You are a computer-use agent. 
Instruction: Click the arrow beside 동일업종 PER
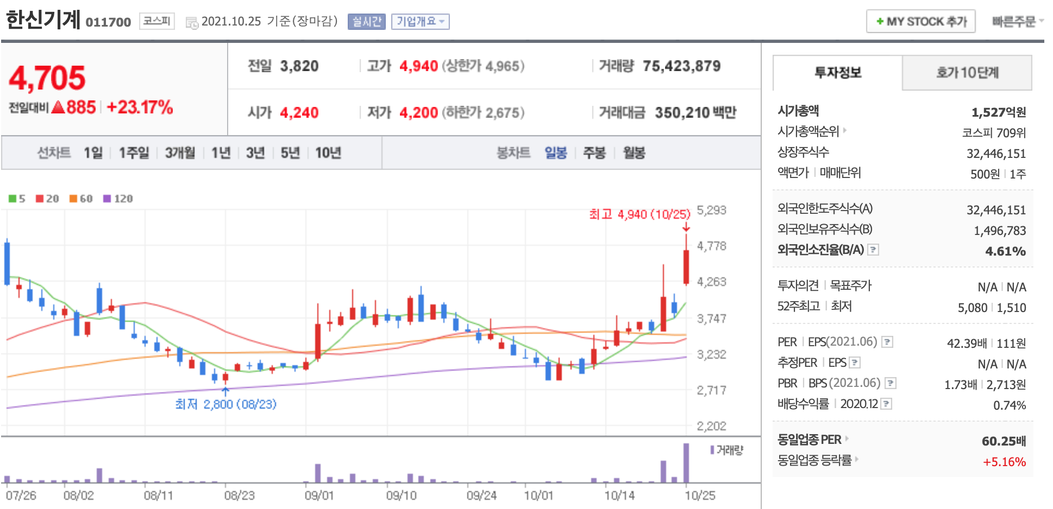pos(847,438)
